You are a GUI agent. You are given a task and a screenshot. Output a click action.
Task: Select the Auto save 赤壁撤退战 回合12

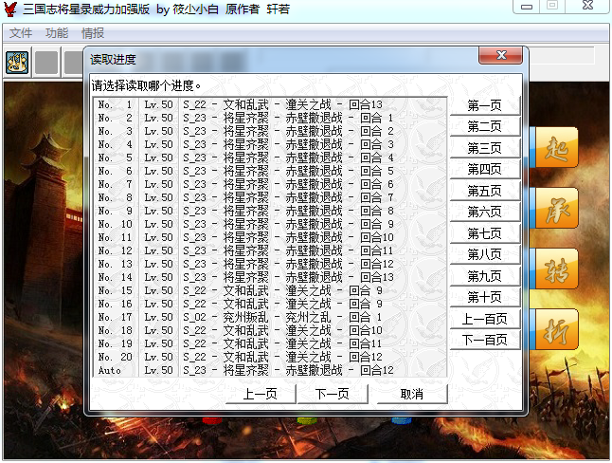tap(270, 371)
